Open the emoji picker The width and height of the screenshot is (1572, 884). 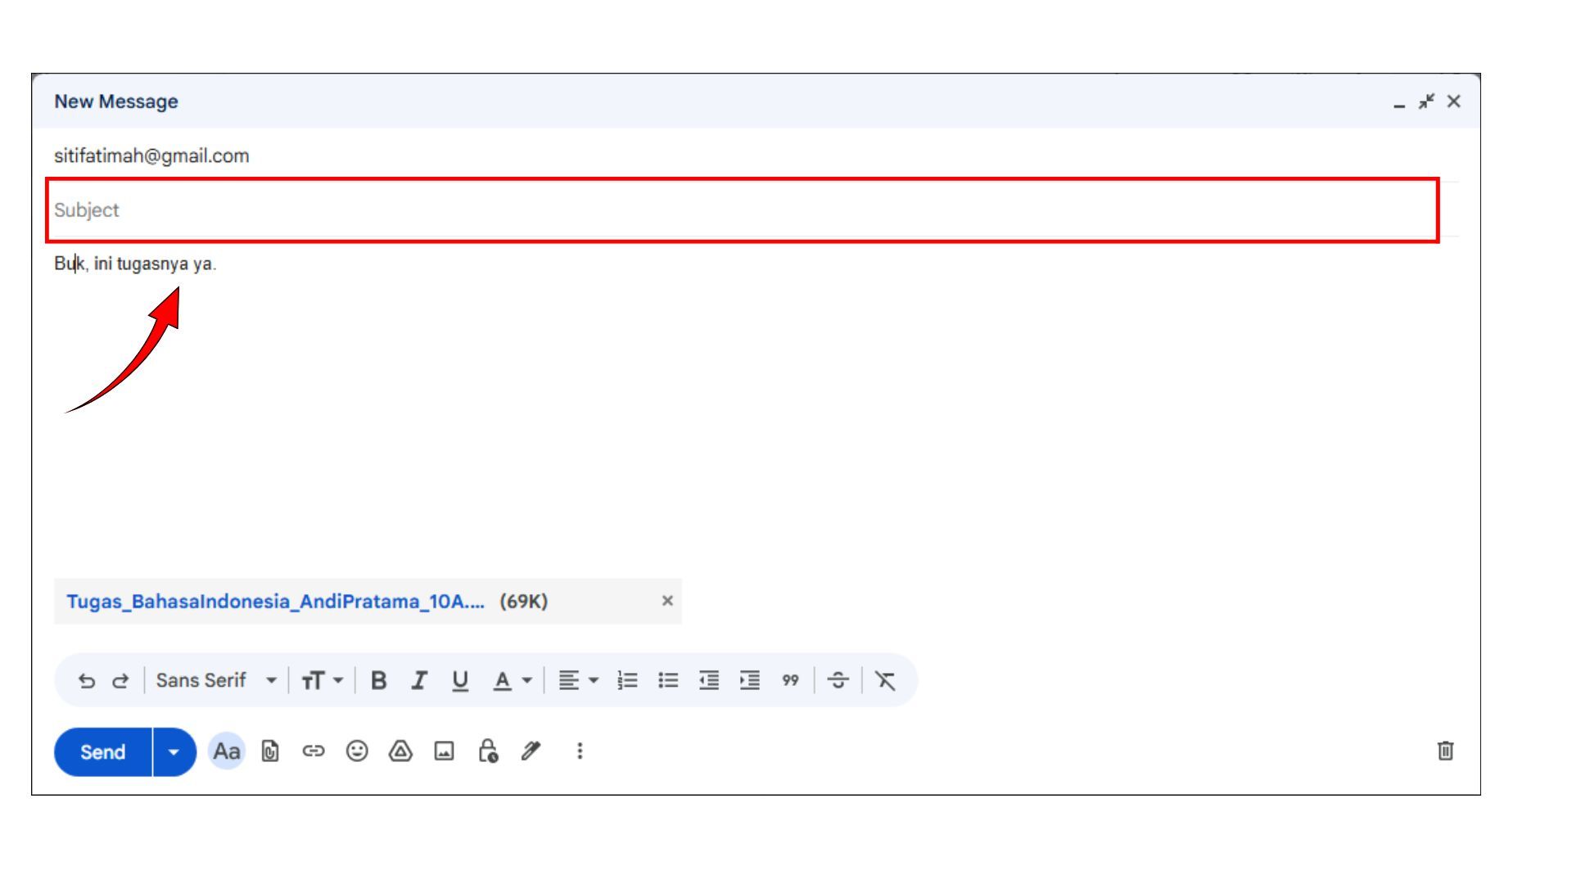coord(357,751)
